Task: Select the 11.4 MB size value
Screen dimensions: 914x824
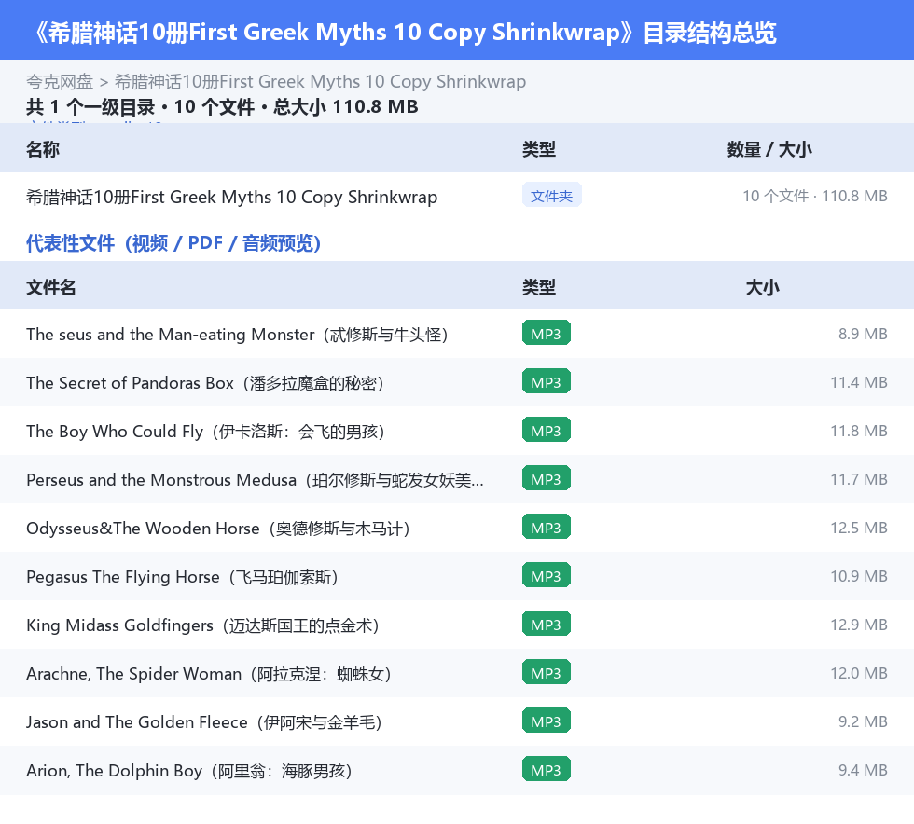Action: [859, 382]
